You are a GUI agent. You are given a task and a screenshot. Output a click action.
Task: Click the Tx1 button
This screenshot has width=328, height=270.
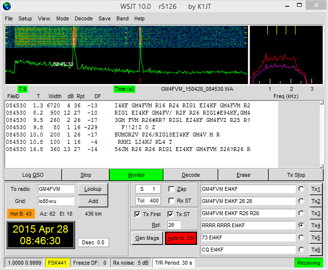tap(316, 189)
